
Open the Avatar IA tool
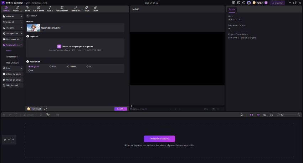[17, 9]
